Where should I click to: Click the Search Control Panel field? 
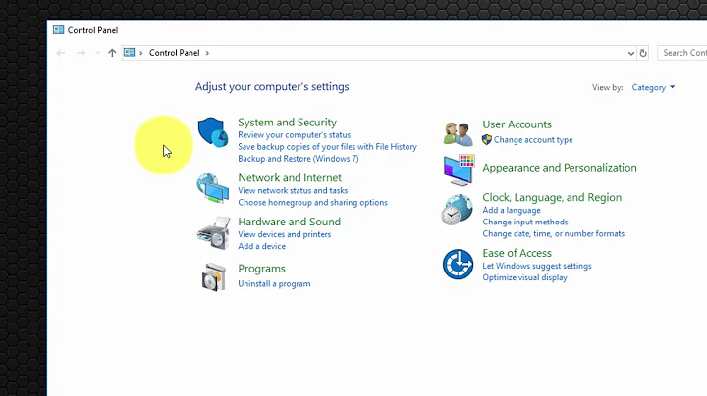click(x=682, y=53)
